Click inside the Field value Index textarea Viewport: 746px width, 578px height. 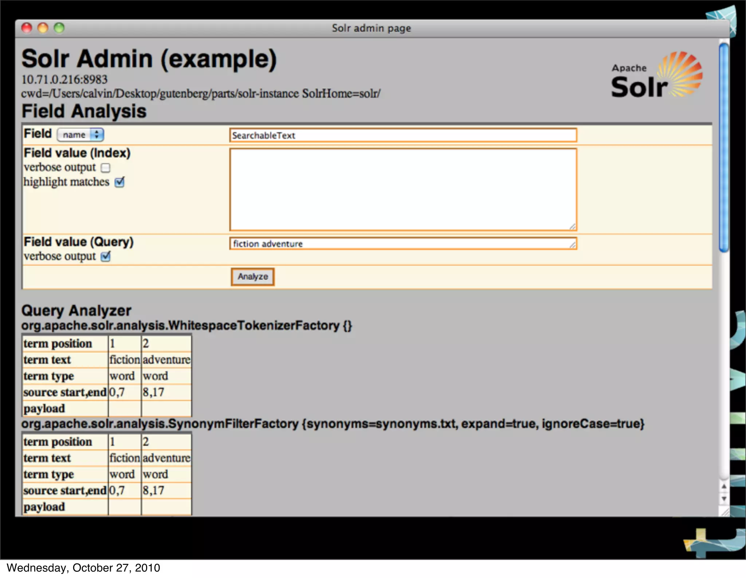[x=403, y=189]
